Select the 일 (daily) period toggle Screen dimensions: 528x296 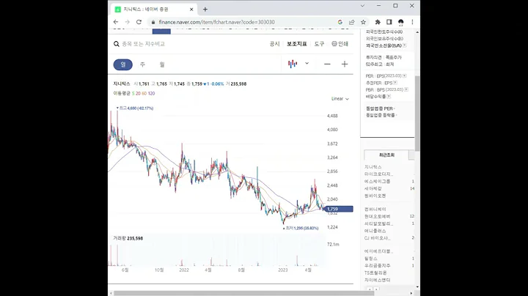pos(123,64)
